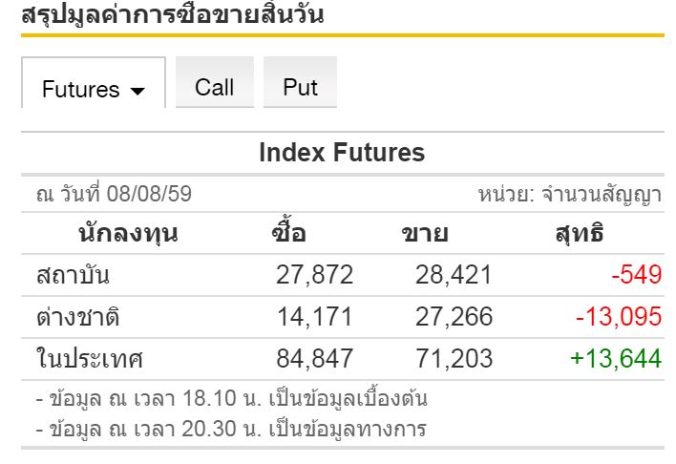Switch to the Put tab
The image size is (676, 464).
click(x=300, y=87)
